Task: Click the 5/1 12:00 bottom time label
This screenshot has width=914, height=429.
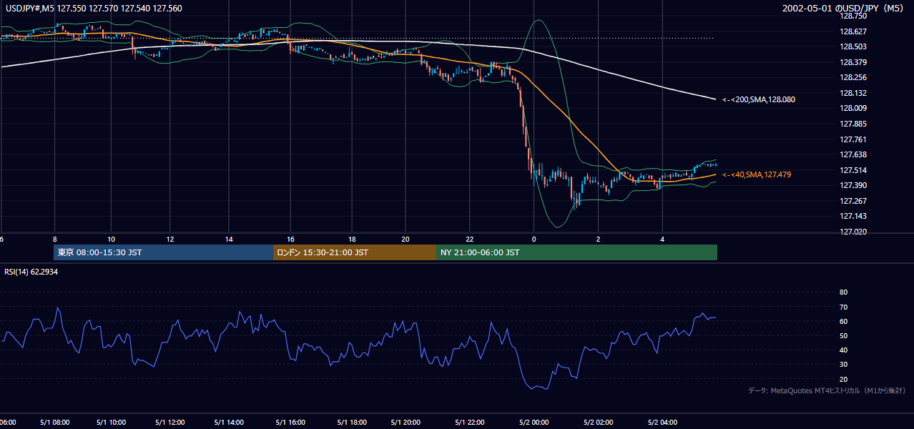Action: 170,423
